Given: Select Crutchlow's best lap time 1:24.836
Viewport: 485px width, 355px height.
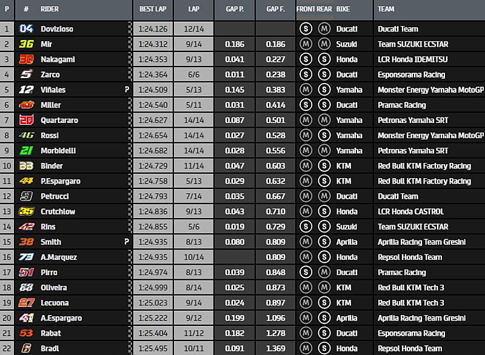Looking at the screenshot, I should (153, 211).
